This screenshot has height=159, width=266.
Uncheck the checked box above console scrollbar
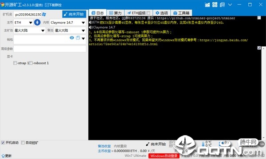[259, 48]
